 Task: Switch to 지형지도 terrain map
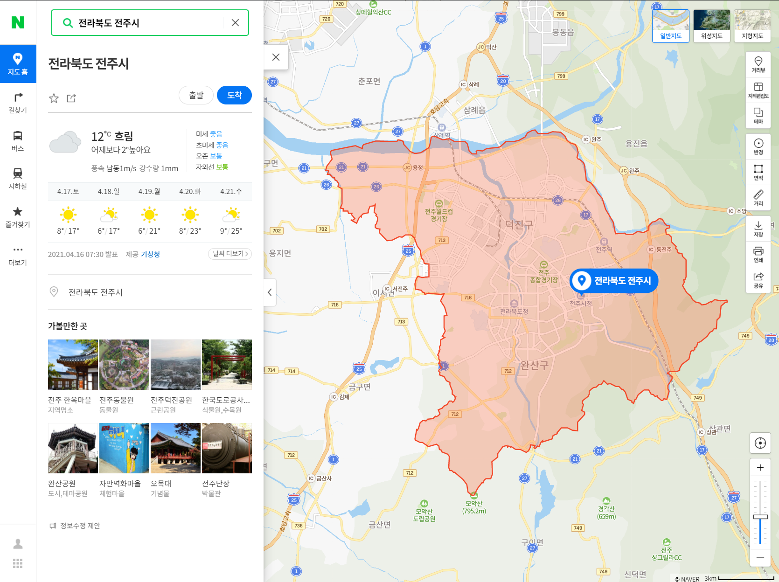click(x=752, y=26)
